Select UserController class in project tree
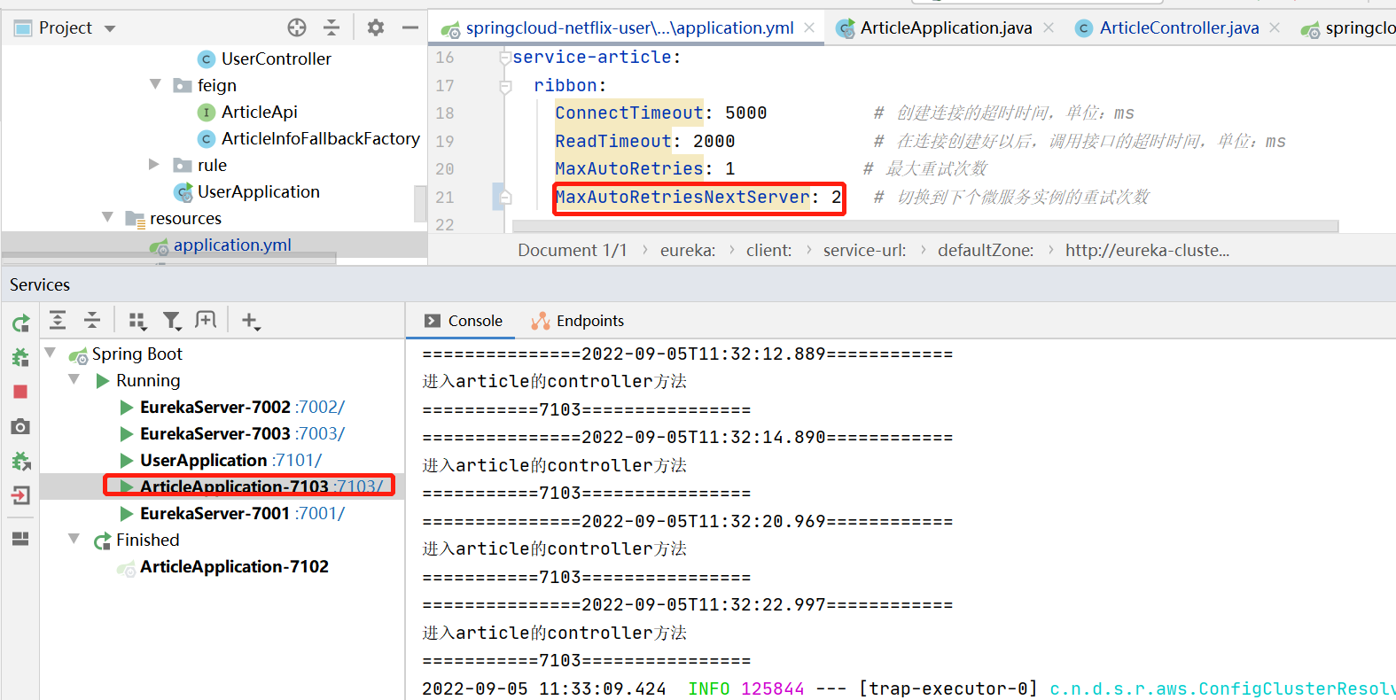The width and height of the screenshot is (1396, 700). [x=277, y=58]
